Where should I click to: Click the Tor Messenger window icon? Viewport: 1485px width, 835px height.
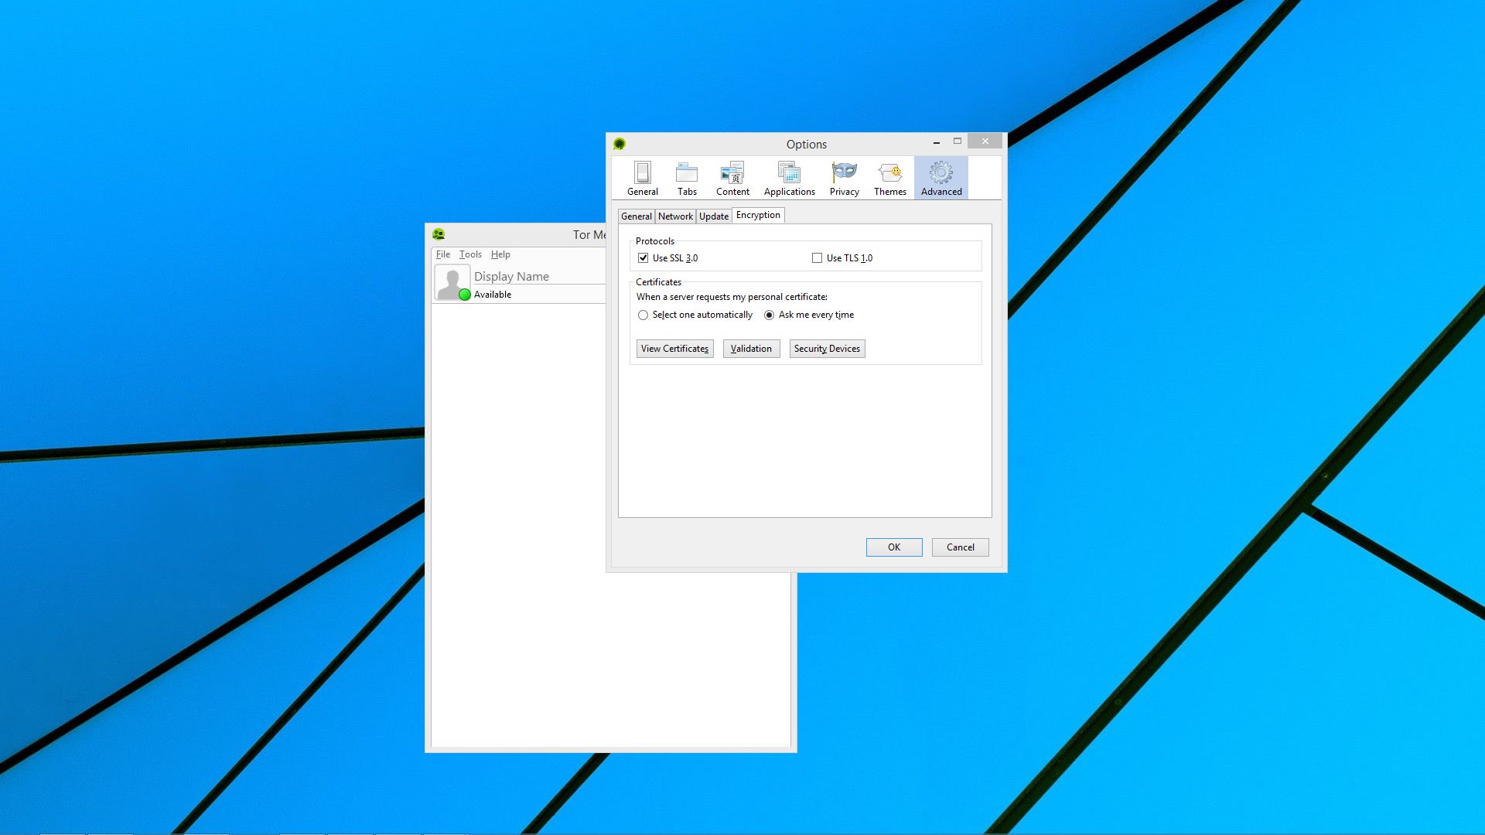click(x=439, y=234)
